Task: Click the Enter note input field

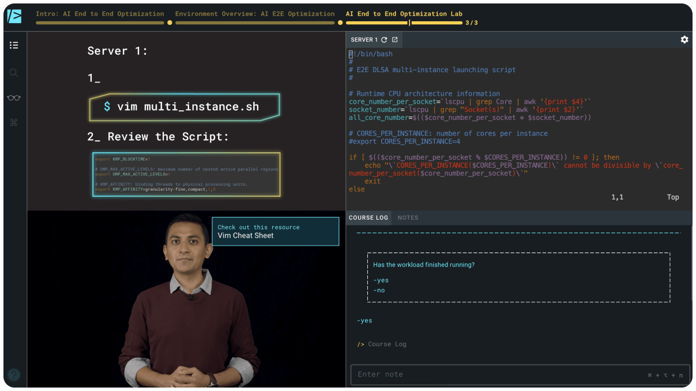Action: coord(496,374)
